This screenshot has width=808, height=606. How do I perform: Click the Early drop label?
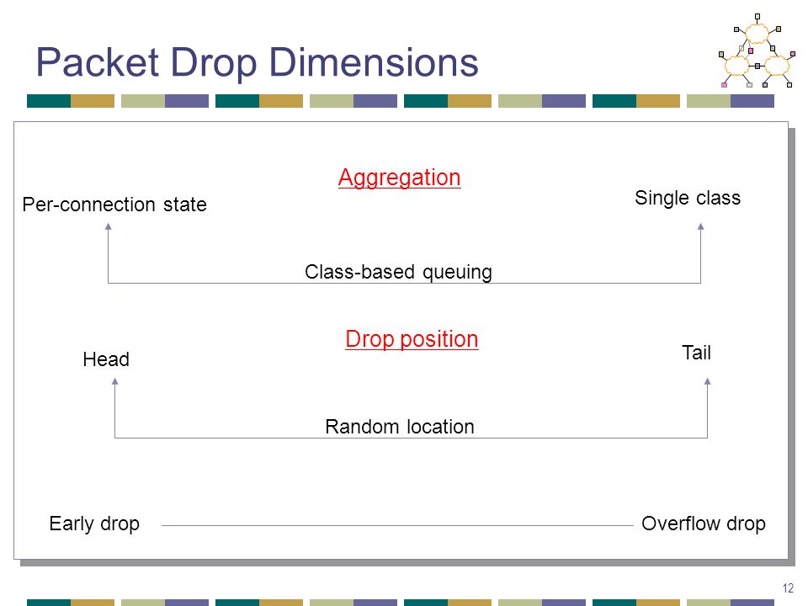[94, 524]
